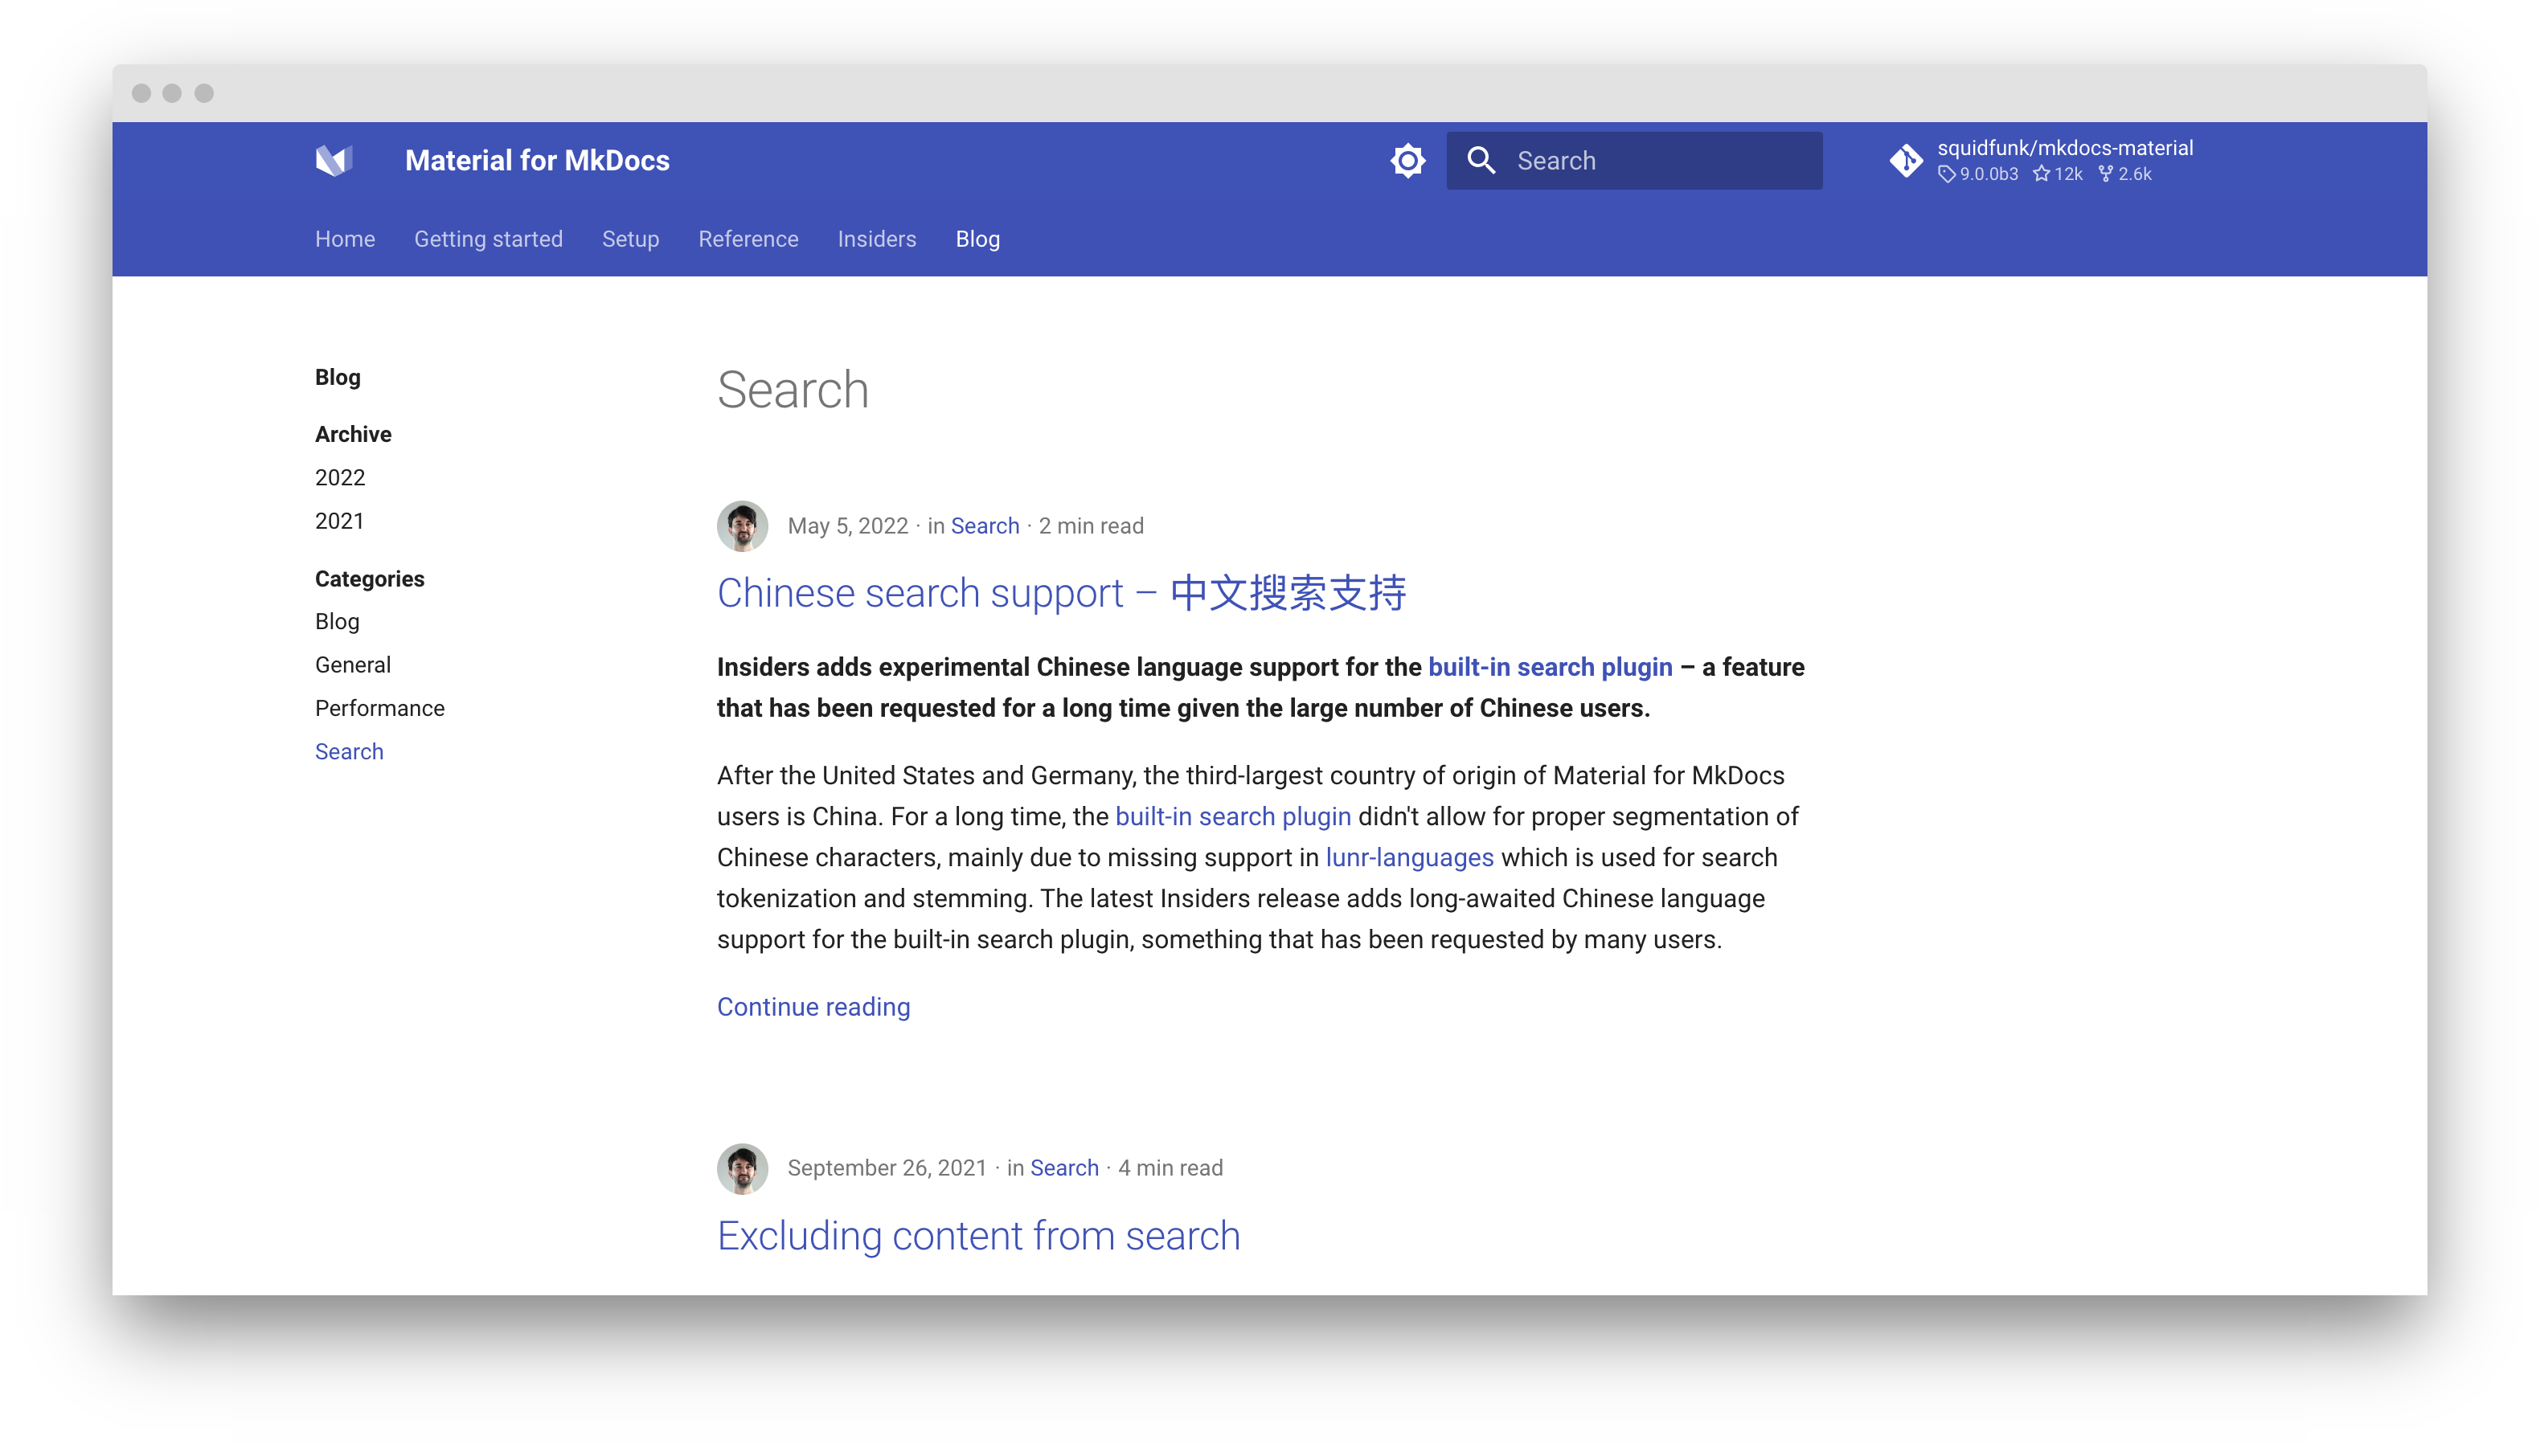Viewport: 2540px width, 1456px height.
Task: Open the 2022 archive in the sidebar
Action: [340, 477]
